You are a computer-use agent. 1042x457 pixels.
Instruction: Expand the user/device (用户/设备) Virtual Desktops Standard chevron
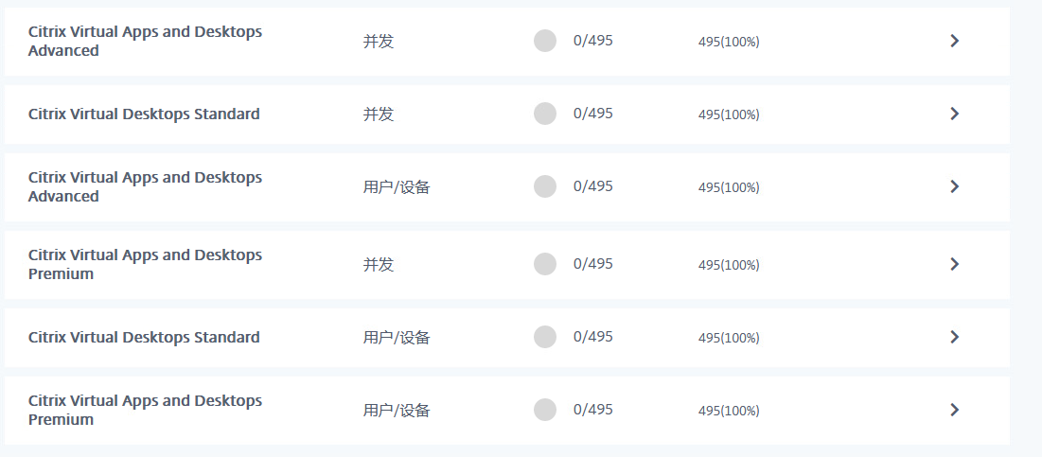(x=954, y=337)
